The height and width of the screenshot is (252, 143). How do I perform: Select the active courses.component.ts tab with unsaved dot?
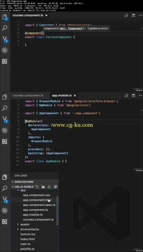click(30, 15)
